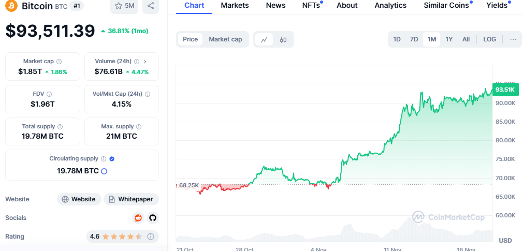Image resolution: width=523 pixels, height=251 pixels.
Task: Open chart more options ellipsis
Action: point(513,39)
